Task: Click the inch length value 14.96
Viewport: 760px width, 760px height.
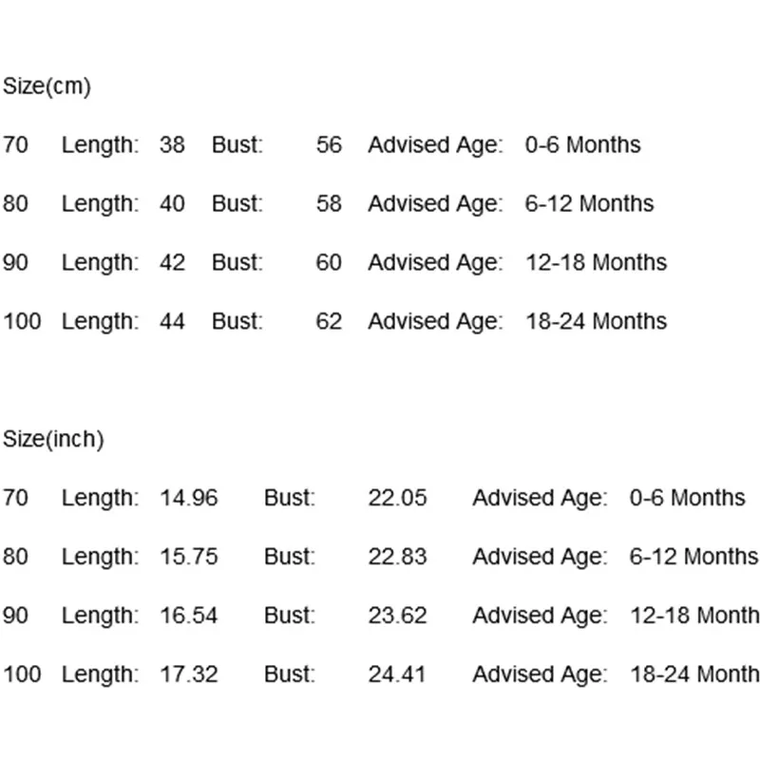Action: tap(189, 498)
